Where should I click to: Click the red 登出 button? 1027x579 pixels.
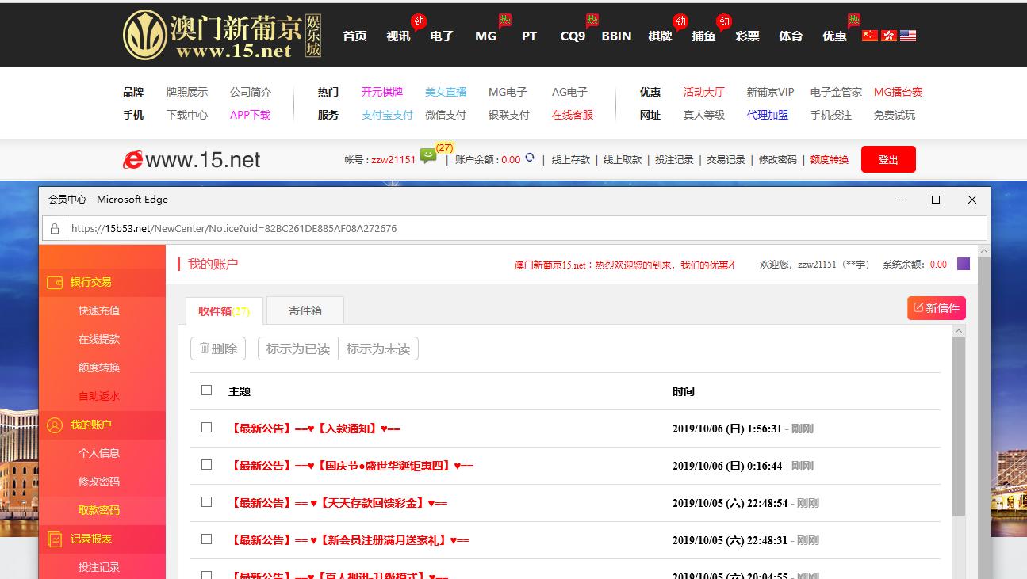click(x=888, y=159)
